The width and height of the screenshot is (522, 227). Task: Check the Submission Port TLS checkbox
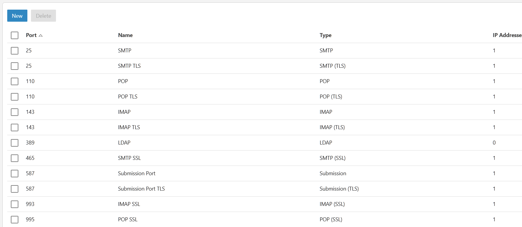click(x=14, y=189)
